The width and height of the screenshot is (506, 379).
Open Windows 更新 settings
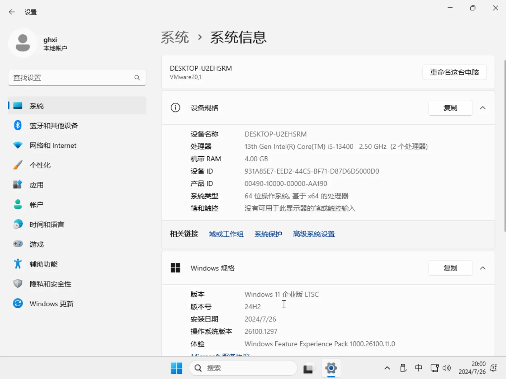[51, 304]
